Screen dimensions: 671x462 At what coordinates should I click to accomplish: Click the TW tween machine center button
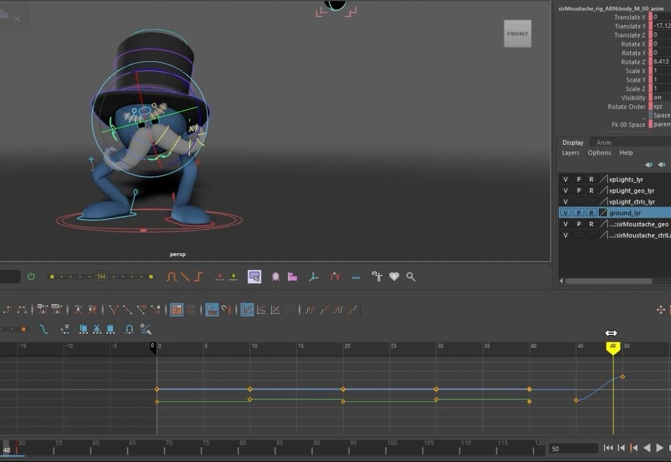pyautogui.click(x=101, y=277)
